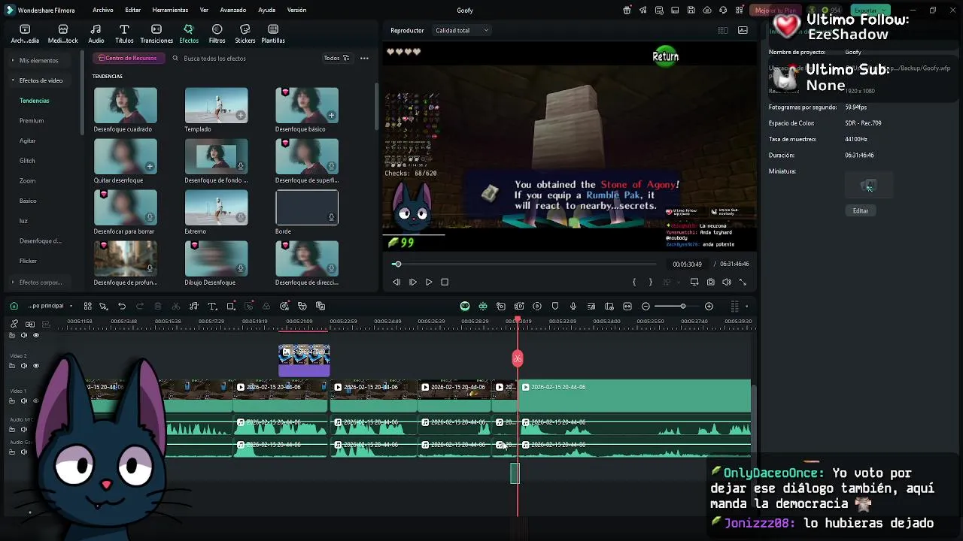This screenshot has width=963, height=541.
Task: Add the Desenfoque básico effect with plus icon
Action: pyautogui.click(x=332, y=116)
